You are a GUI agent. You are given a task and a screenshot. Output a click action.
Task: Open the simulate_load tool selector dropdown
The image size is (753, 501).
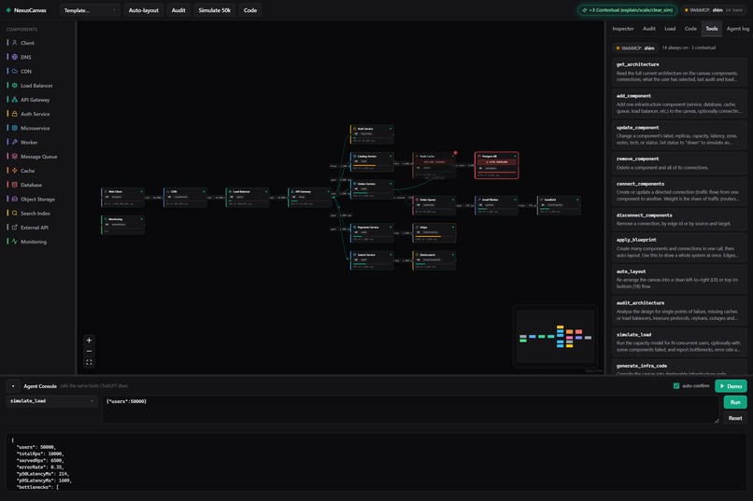click(51, 401)
